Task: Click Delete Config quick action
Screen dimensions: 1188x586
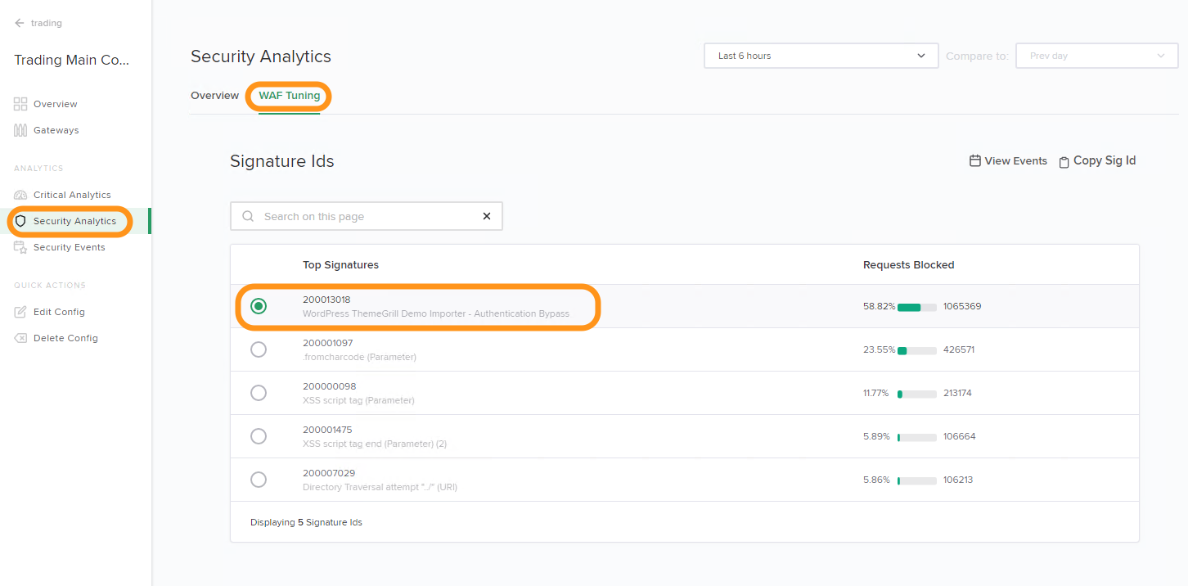Action: coord(65,338)
